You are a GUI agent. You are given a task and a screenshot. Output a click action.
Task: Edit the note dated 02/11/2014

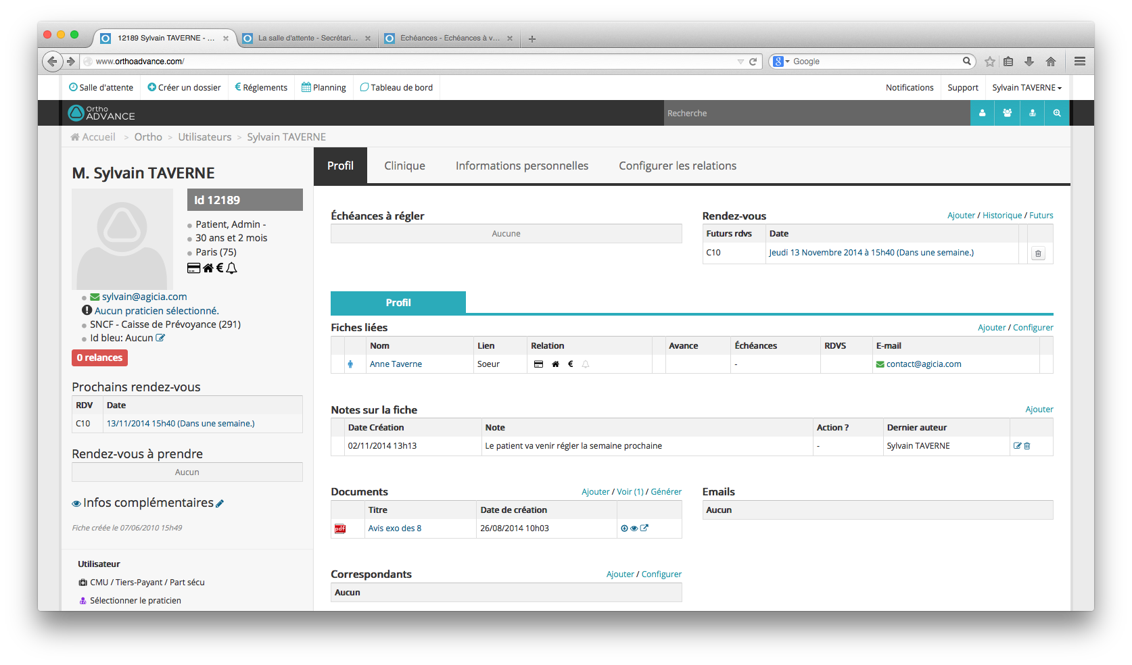click(1017, 446)
